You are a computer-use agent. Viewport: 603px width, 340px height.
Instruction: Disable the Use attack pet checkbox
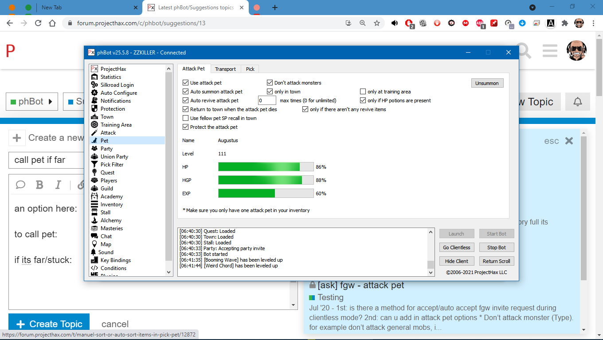(186, 83)
